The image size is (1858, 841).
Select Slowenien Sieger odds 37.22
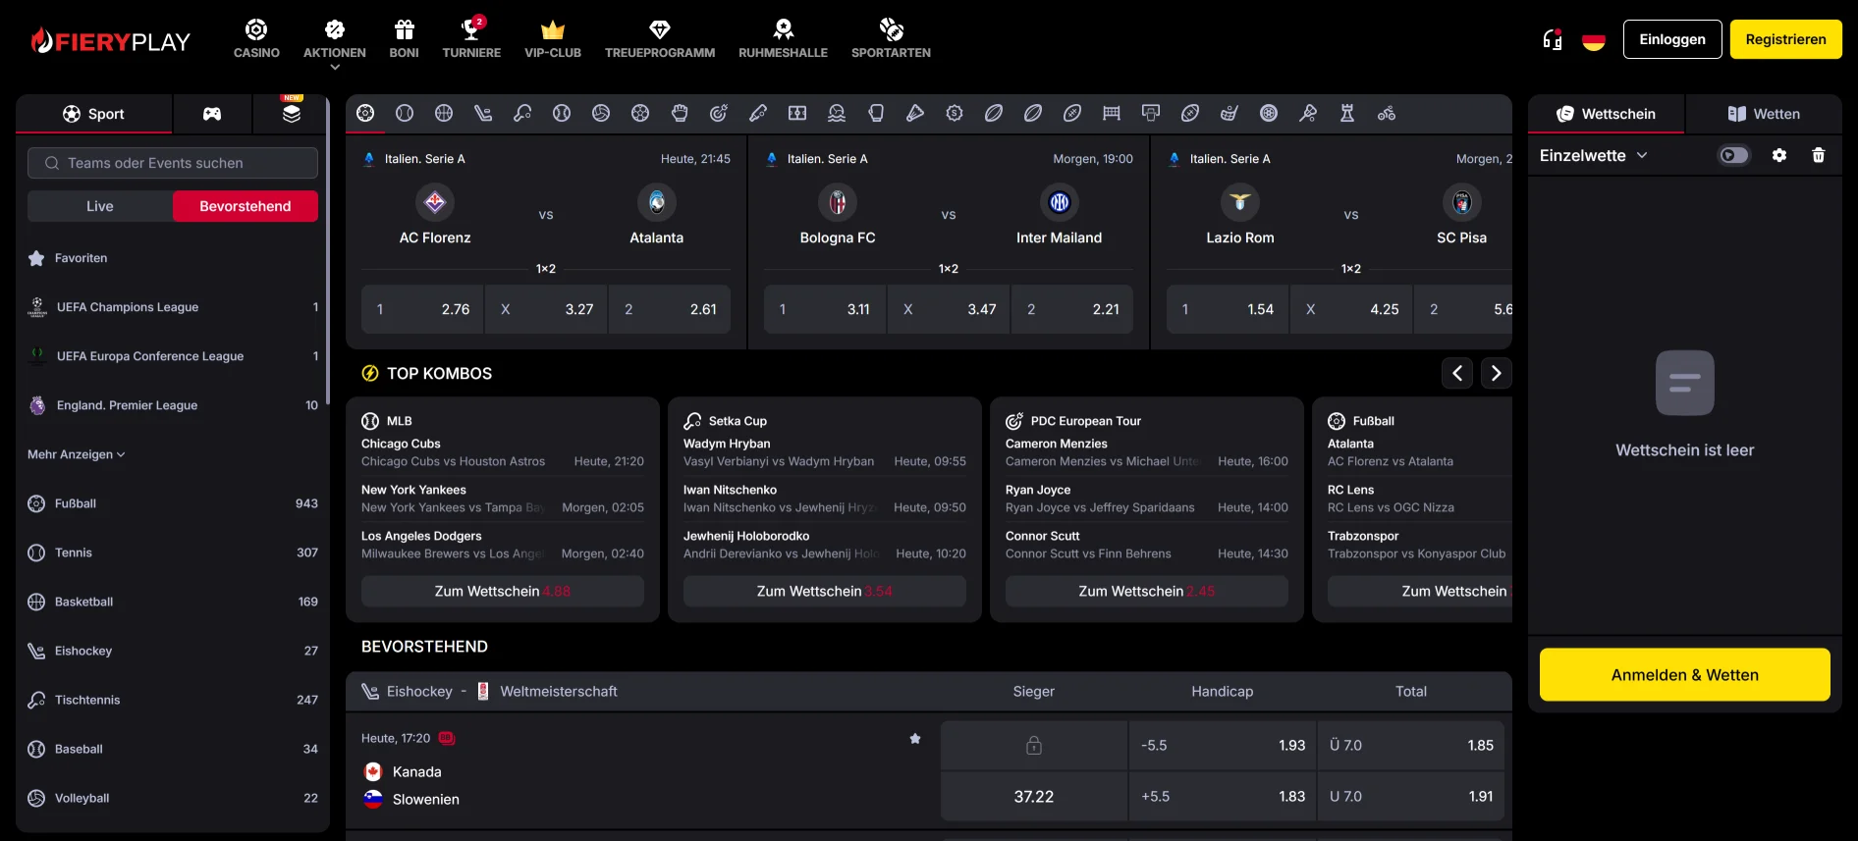pos(1034,797)
